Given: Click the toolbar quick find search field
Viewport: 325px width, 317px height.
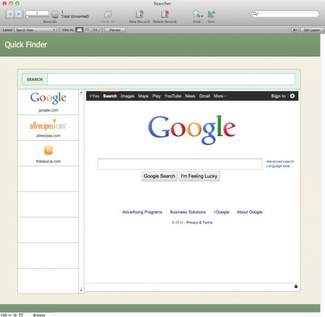Looking at the screenshot, I should pos(285,14).
